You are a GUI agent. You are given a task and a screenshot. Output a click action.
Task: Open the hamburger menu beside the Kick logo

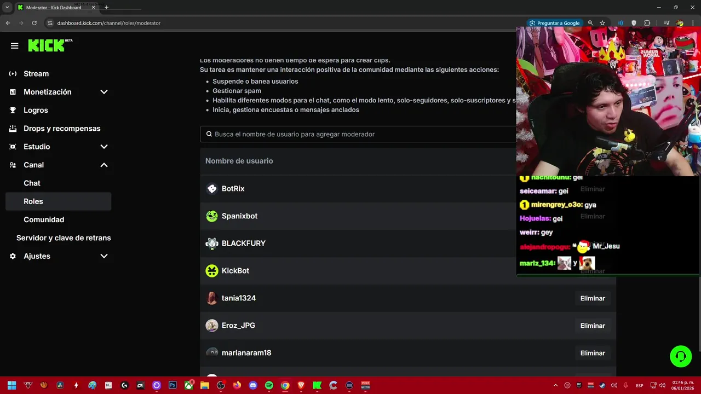(x=15, y=46)
